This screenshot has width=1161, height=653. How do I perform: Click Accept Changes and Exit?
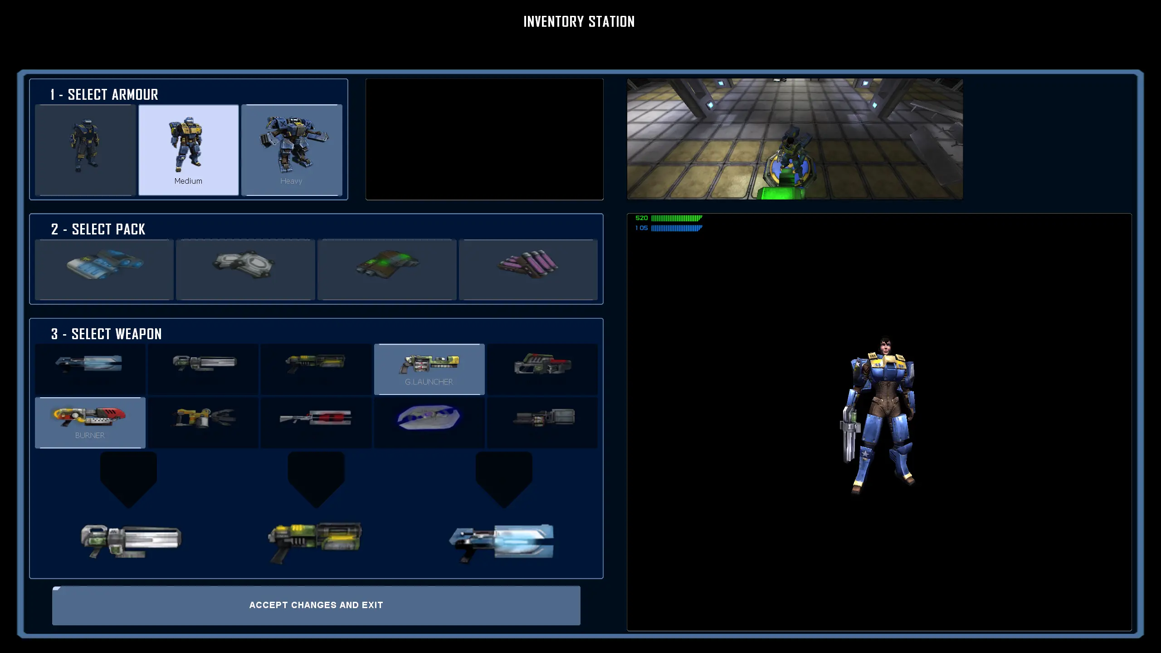click(316, 605)
